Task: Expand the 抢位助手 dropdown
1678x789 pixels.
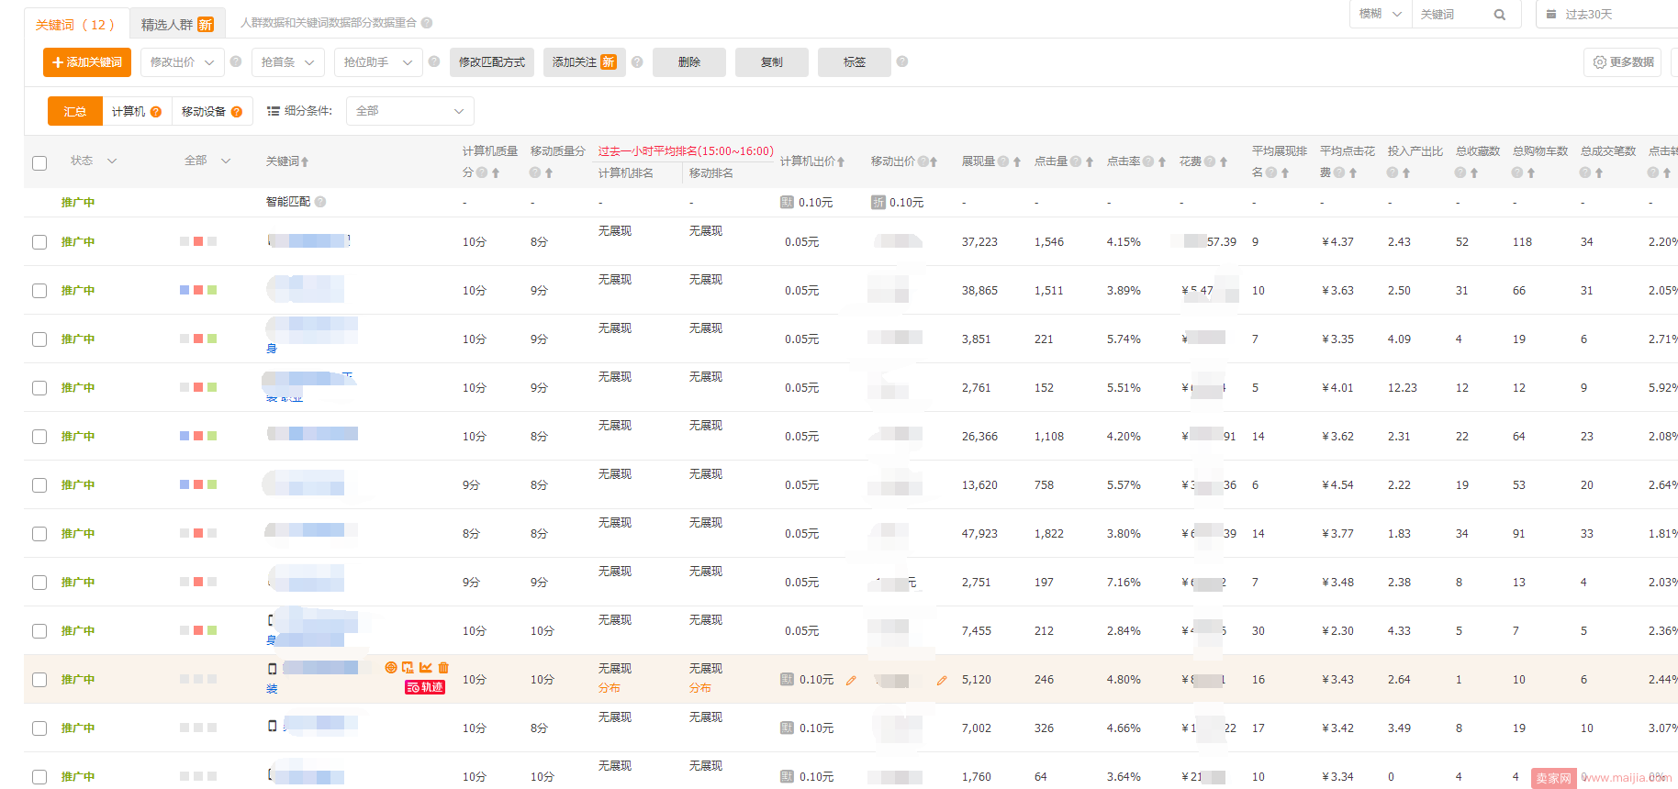Action: click(378, 62)
